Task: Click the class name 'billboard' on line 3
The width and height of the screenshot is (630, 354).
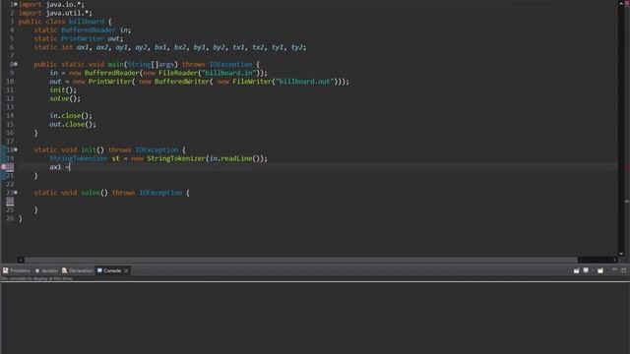Action: point(87,22)
